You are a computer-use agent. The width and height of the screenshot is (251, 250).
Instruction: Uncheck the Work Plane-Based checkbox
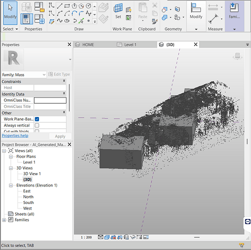pos(37,119)
